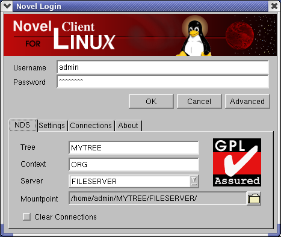Enable the Clear Connections checkbox

(26, 217)
